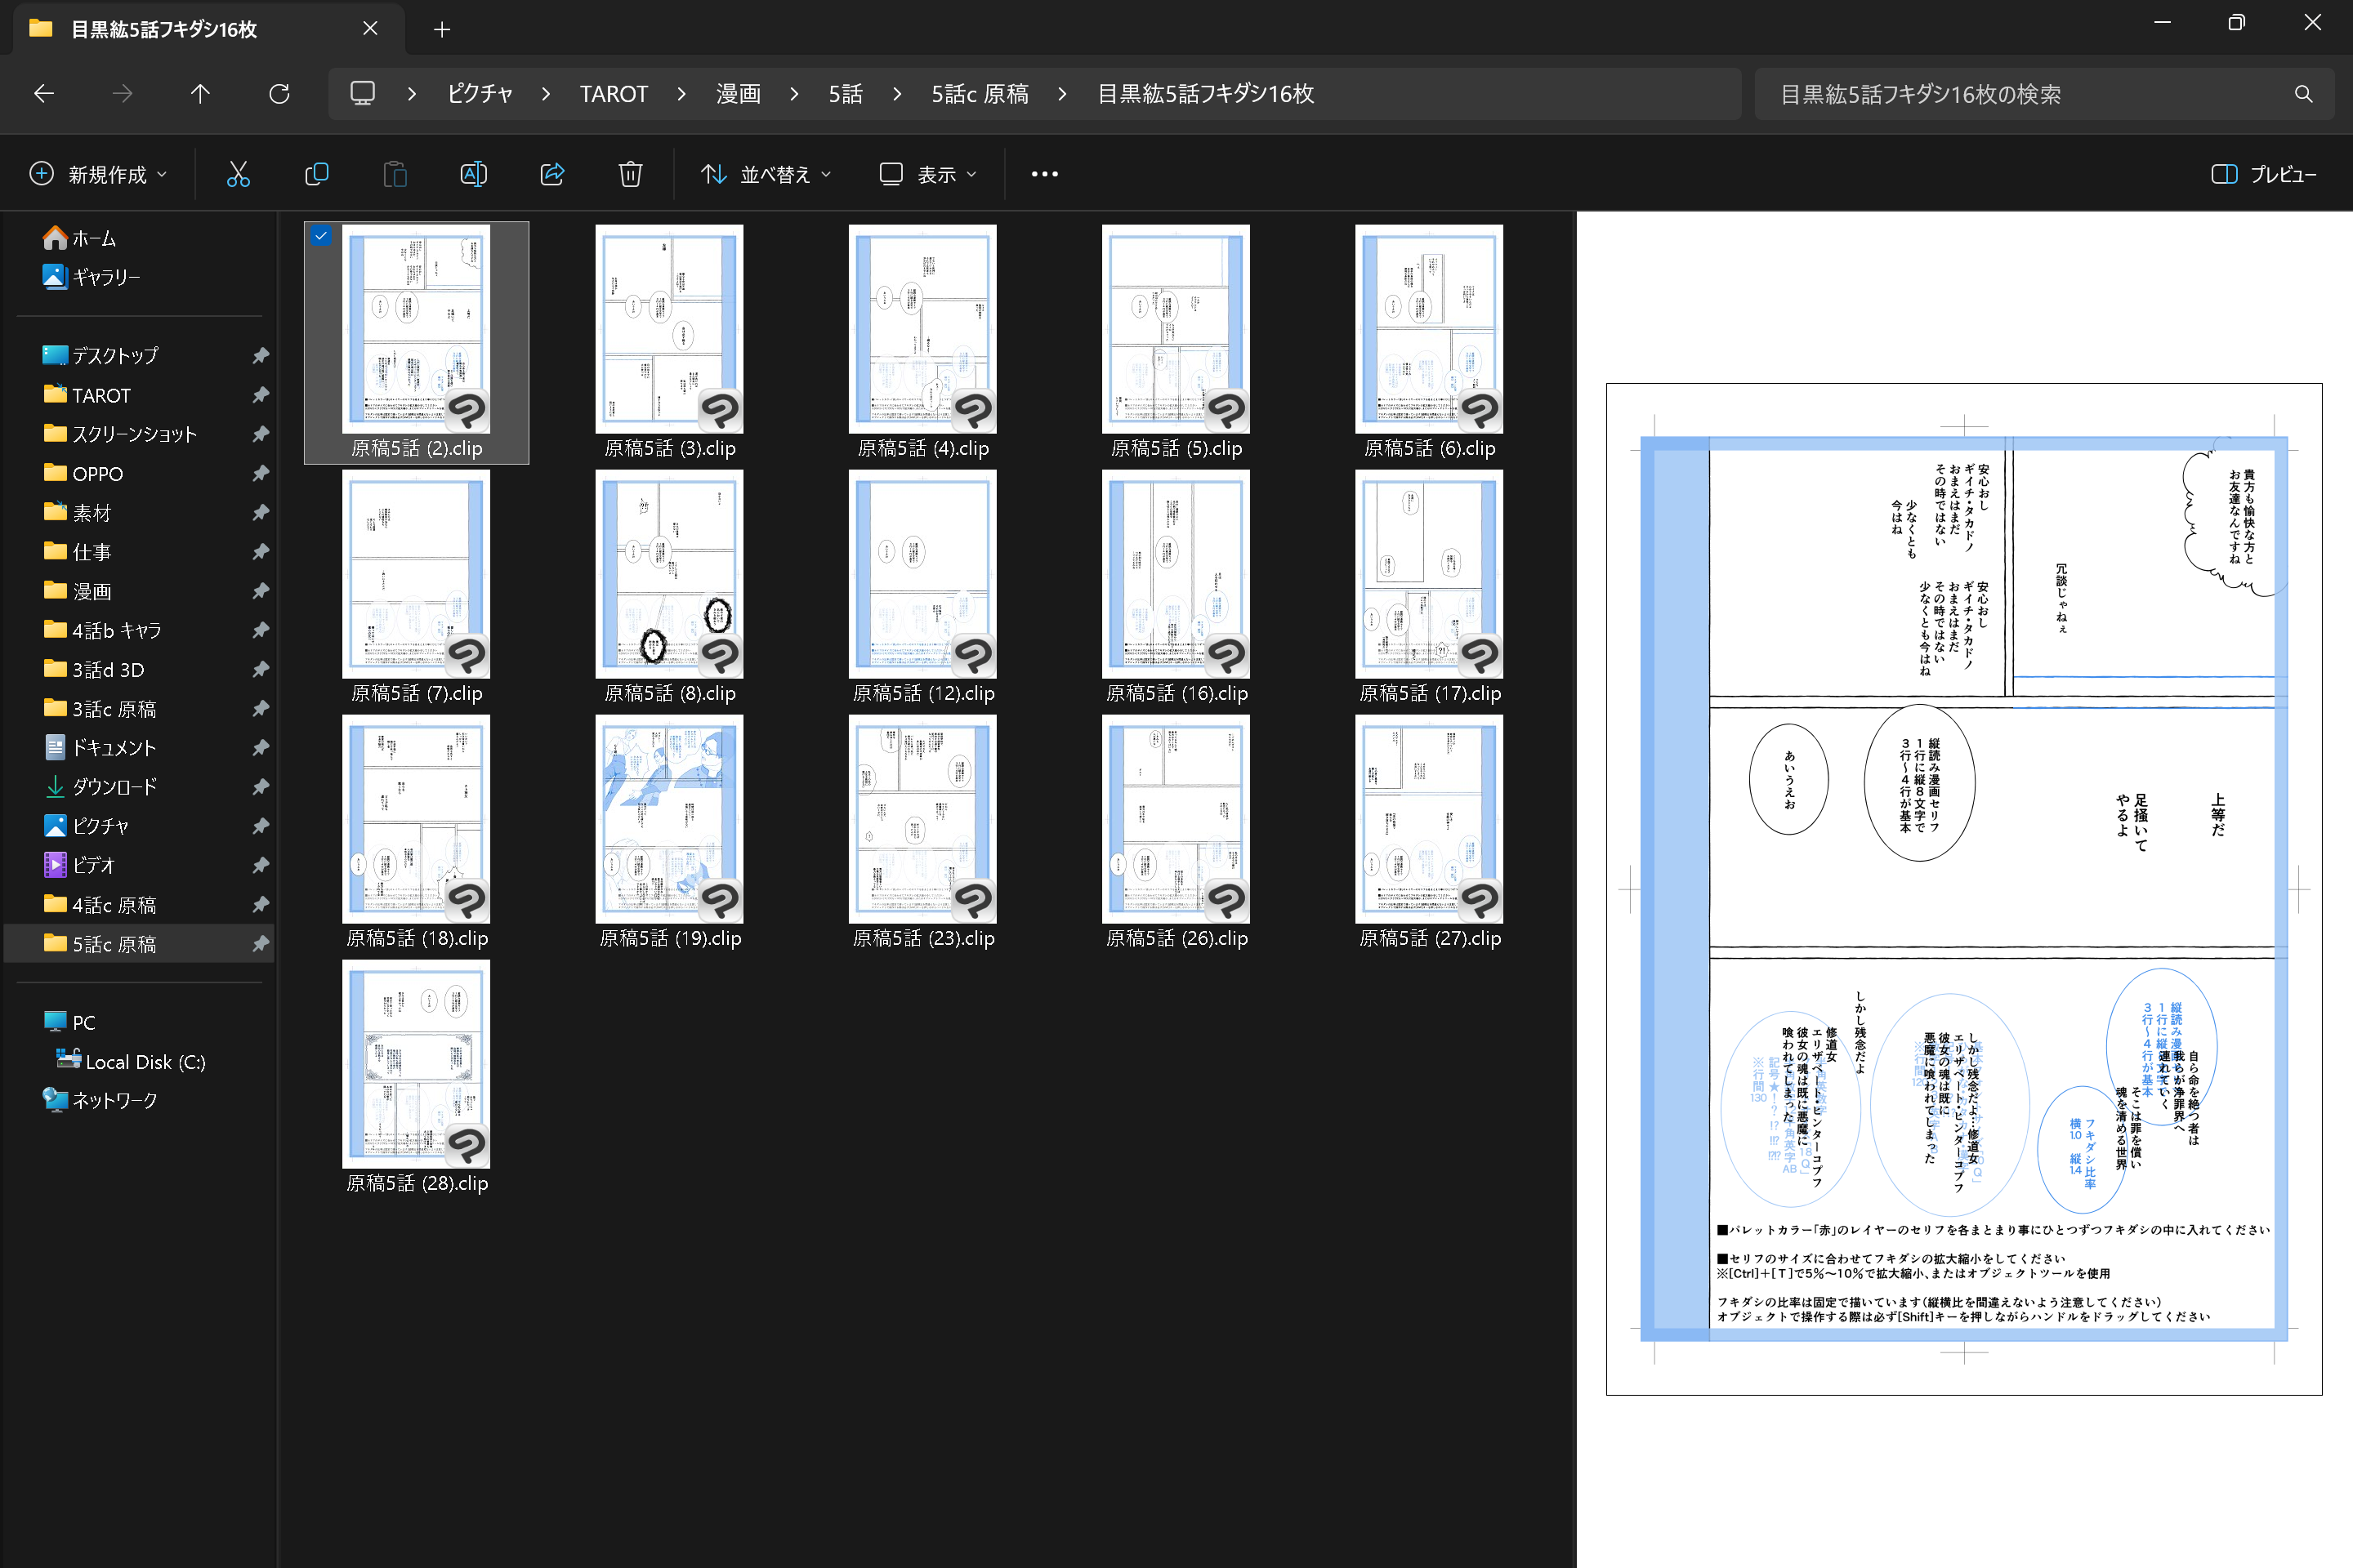2353x1568 pixels.
Task: Open the 新規作成 dropdown
Action: [98, 174]
